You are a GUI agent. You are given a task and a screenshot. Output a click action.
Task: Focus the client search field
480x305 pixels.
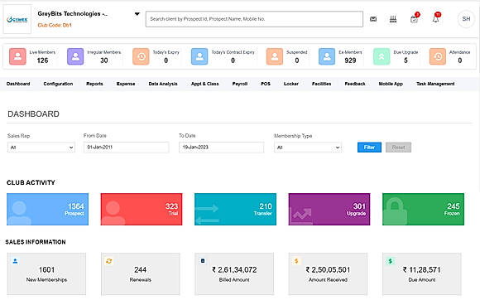pyautogui.click(x=254, y=19)
